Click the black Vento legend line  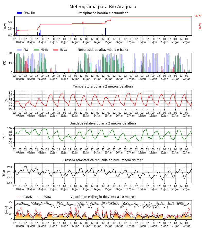(40, 197)
